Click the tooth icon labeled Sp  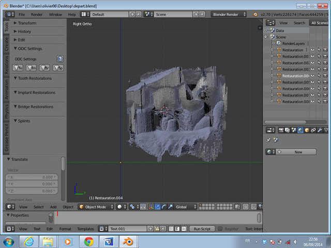pyautogui.click(x=58, y=68)
